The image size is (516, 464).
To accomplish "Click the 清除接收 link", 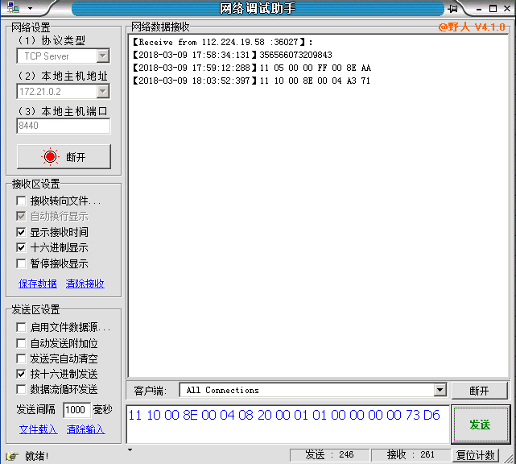I will click(85, 284).
